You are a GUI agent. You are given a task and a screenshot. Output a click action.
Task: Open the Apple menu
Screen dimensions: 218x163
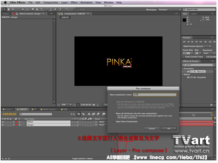tap(5, 3)
